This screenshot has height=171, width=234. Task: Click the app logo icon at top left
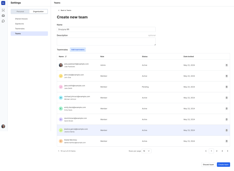(3, 3)
